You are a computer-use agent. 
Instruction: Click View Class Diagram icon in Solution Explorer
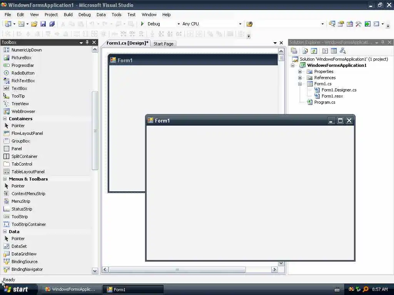tap(343, 51)
